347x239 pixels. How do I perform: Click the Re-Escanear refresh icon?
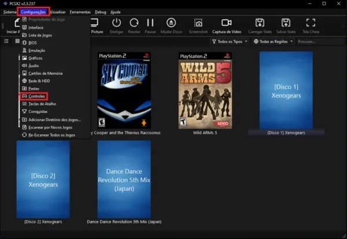tap(24, 135)
